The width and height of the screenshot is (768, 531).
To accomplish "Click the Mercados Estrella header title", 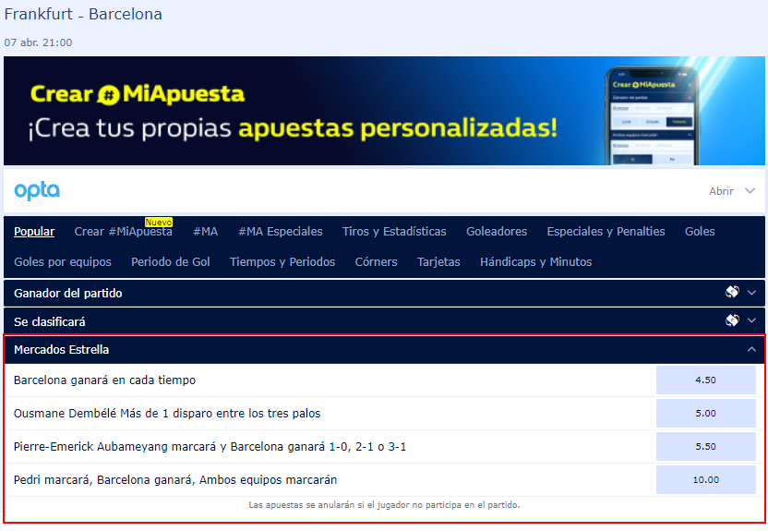I will pos(61,349).
